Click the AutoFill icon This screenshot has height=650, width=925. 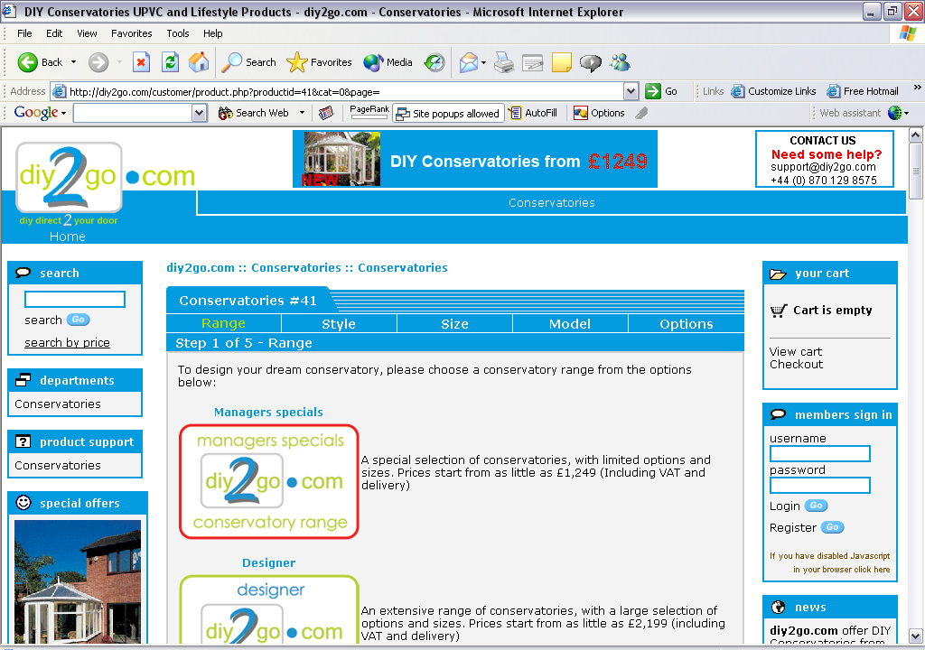click(x=515, y=113)
